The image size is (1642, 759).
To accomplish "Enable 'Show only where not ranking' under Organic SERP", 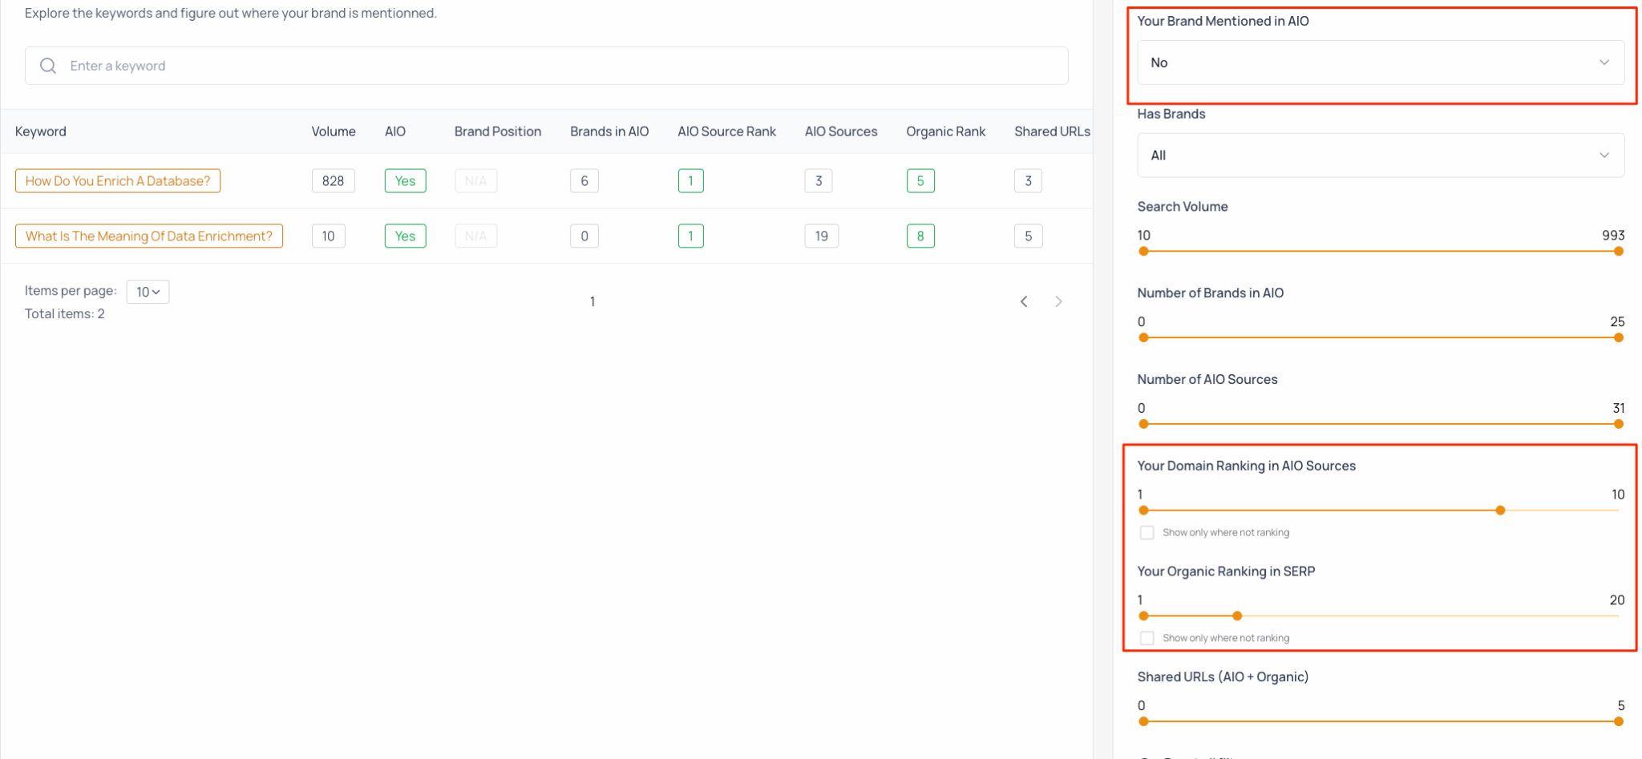I will tap(1147, 639).
